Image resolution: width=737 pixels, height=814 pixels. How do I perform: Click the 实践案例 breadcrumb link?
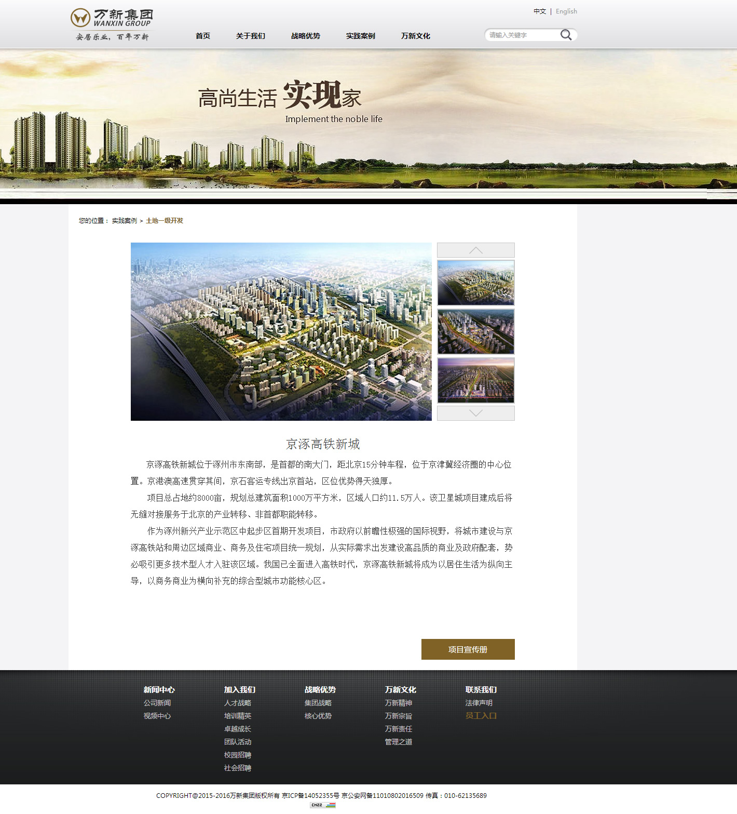pos(125,221)
